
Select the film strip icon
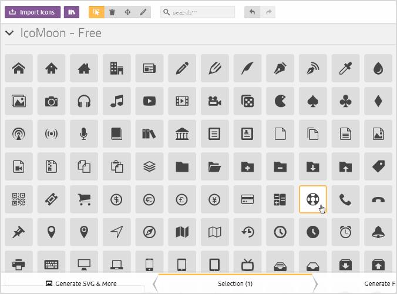point(182,101)
